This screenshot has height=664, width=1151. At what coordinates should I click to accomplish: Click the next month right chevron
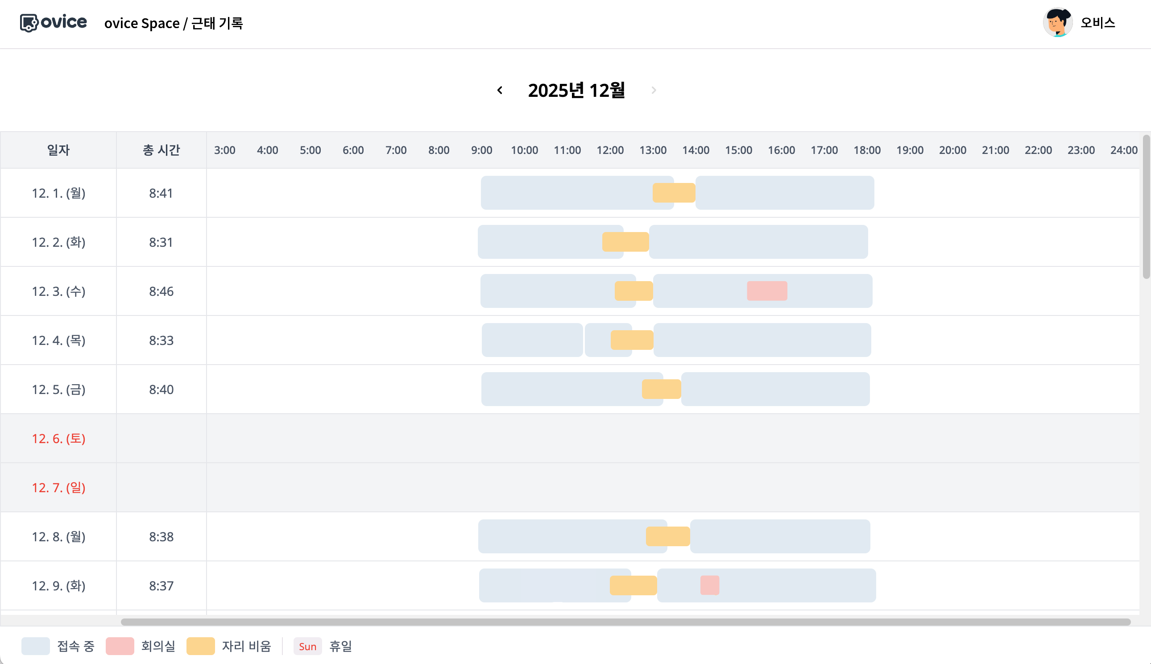tap(654, 90)
